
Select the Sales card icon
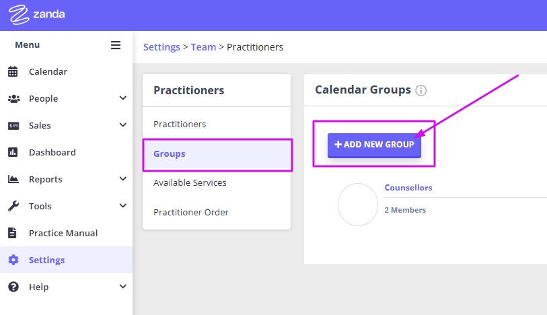point(13,126)
